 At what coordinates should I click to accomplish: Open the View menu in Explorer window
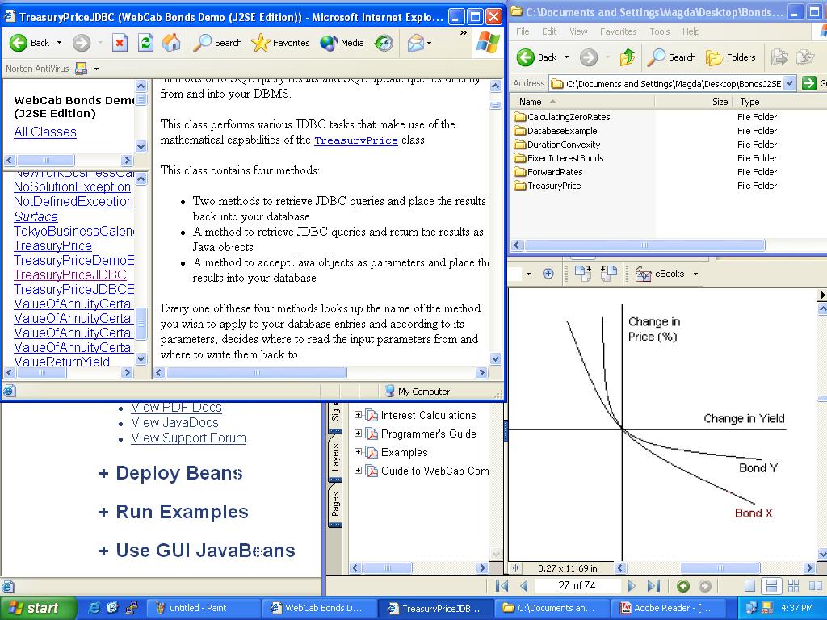(578, 31)
